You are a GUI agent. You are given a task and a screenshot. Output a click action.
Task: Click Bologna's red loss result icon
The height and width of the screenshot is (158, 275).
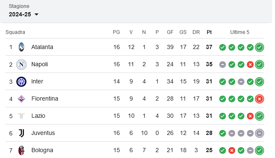click(232, 150)
